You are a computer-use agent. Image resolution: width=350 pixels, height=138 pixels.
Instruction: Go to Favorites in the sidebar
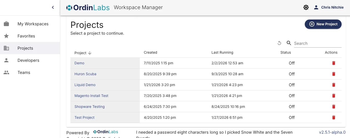click(x=26, y=36)
